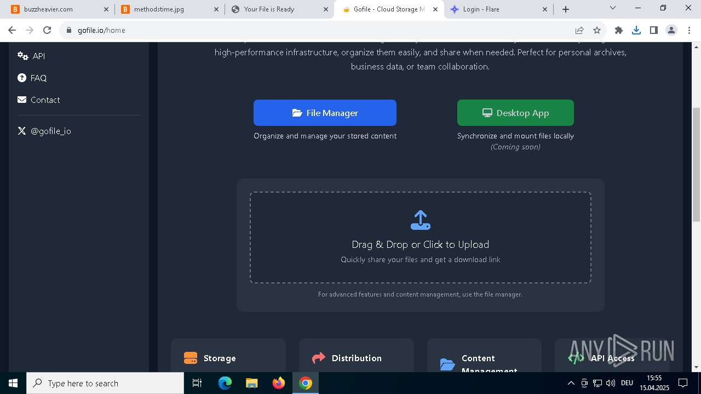This screenshot has width=701, height=394.
Task: Show hidden system tray icons
Action: click(x=571, y=383)
